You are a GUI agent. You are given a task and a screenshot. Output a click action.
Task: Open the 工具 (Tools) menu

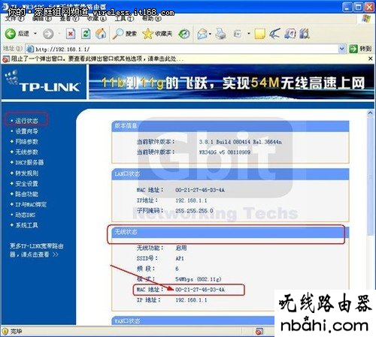[124, 18]
